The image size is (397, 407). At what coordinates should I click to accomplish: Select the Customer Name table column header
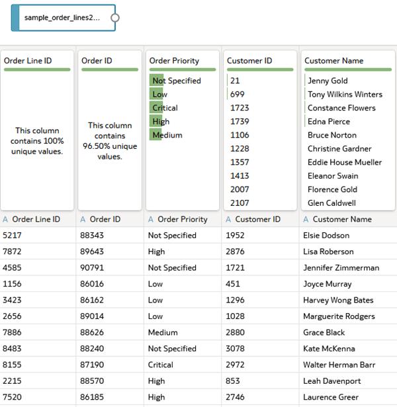point(348,219)
